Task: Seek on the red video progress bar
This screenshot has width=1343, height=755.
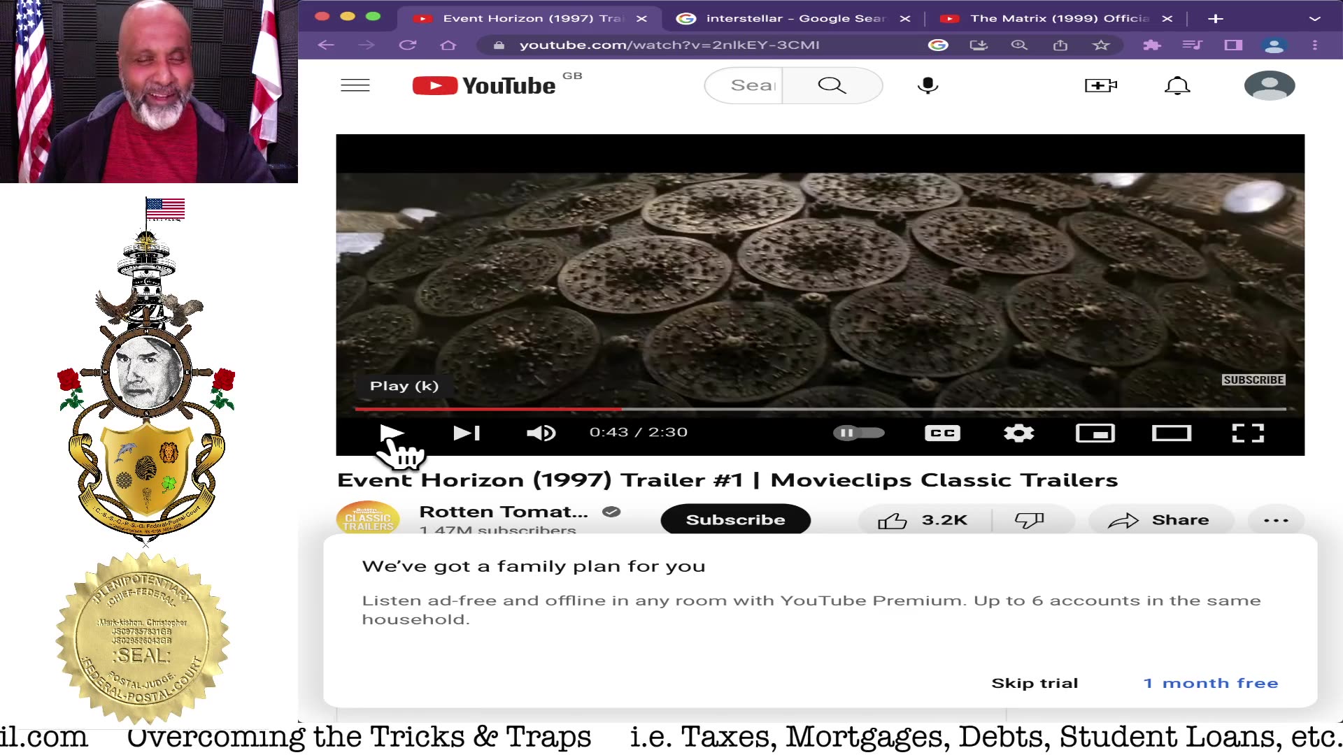Action: [x=820, y=408]
